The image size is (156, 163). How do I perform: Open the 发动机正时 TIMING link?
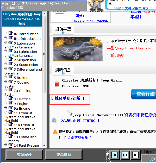point(78,121)
